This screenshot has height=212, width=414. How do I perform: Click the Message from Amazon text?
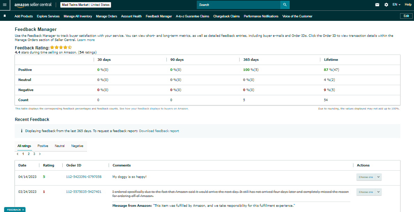click(203, 206)
